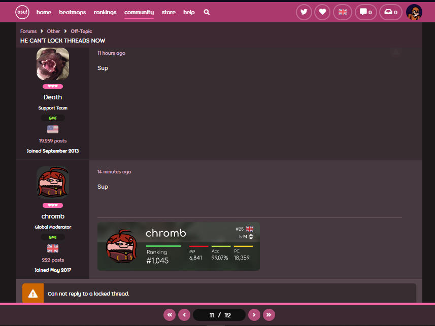Open the language flag selector in header
Screen dimensions: 435x326
click(x=343, y=12)
